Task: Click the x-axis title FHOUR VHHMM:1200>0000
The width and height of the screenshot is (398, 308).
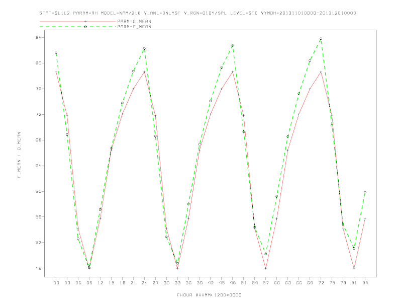Action: (209, 295)
